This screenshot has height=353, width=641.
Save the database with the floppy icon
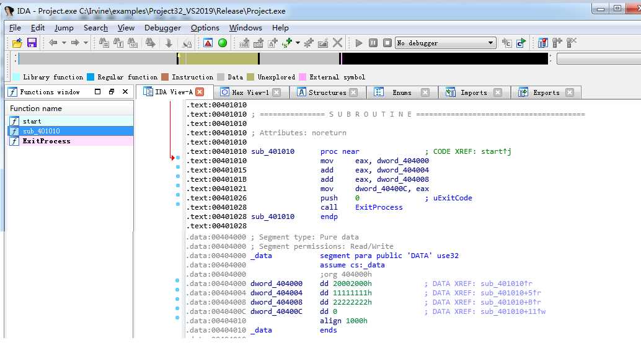click(x=32, y=43)
